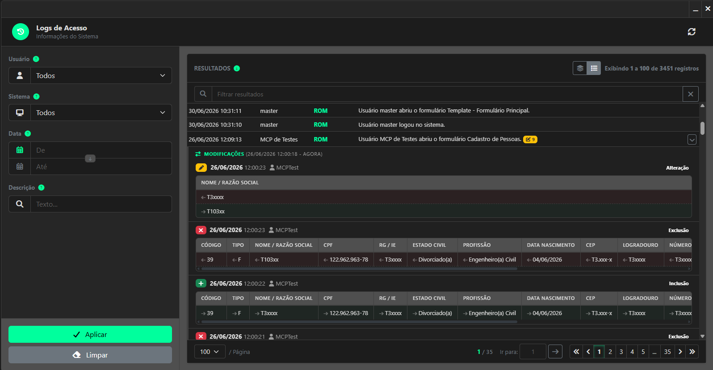This screenshot has width=713, height=370.
Task: Focus the Filtrar resultados input
Action: [447, 94]
